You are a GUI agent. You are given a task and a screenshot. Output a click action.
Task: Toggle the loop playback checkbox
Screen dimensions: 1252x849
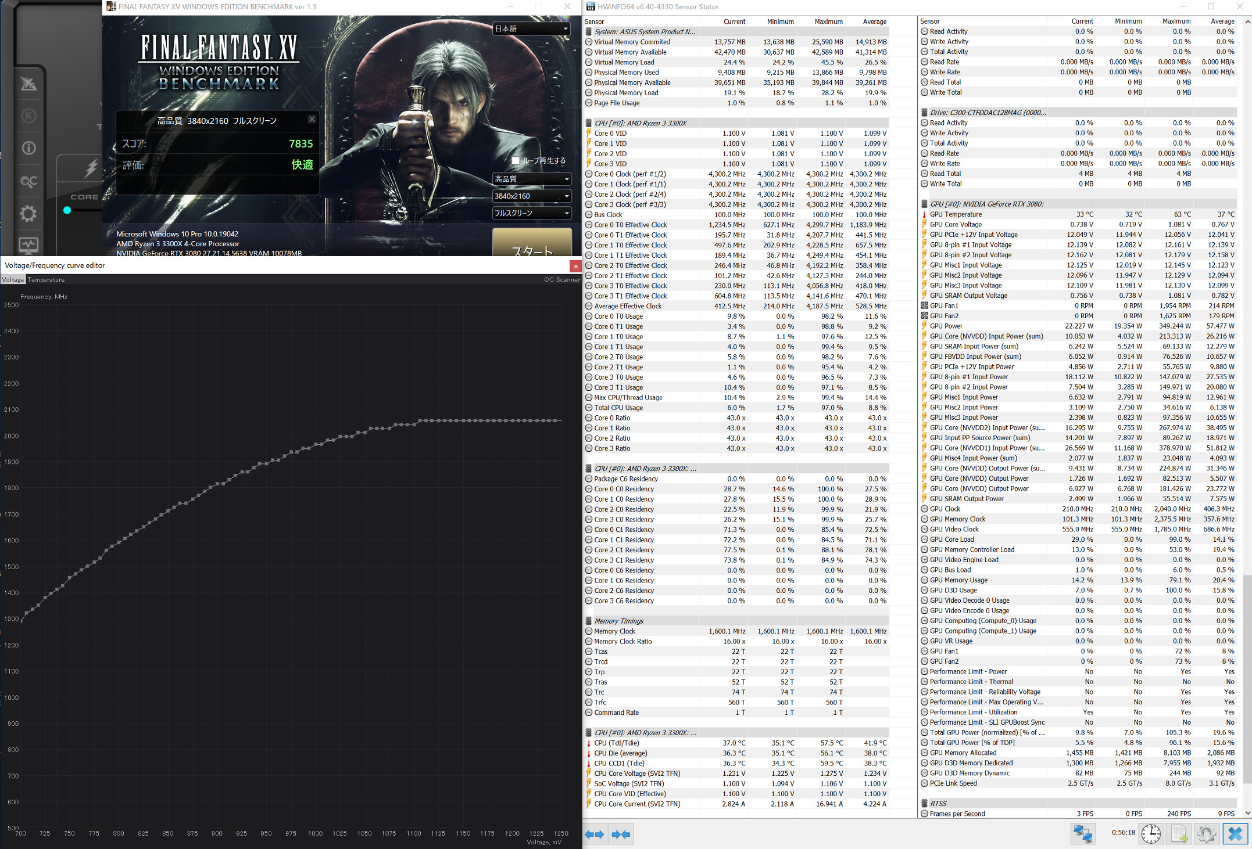point(516,161)
